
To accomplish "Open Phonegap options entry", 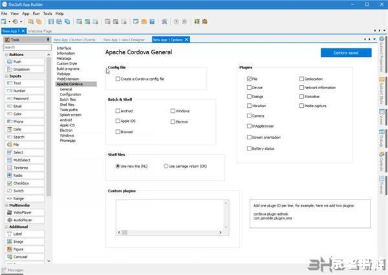I will tap(67, 141).
